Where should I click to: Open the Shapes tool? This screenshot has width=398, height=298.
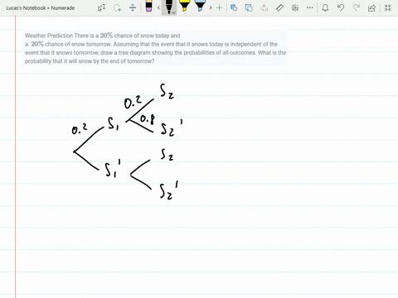click(234, 7)
